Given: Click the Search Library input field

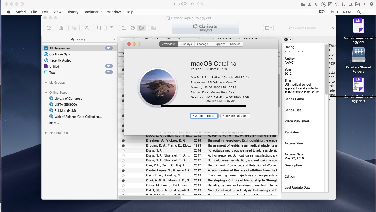Looking at the screenshot, I should pyautogui.click(x=307, y=28).
